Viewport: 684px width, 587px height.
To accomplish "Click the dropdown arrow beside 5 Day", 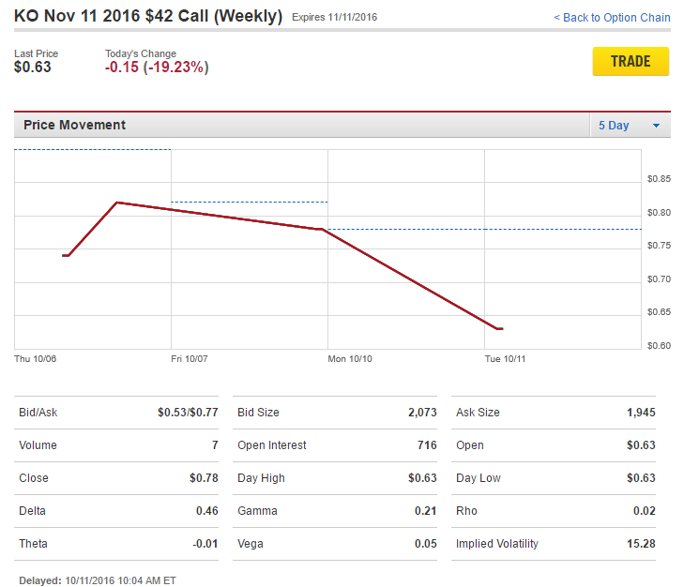I will [656, 126].
